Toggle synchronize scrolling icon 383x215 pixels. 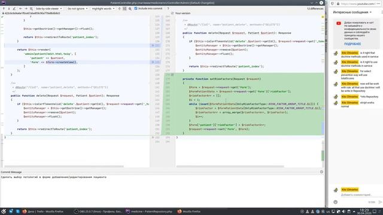(124, 8)
